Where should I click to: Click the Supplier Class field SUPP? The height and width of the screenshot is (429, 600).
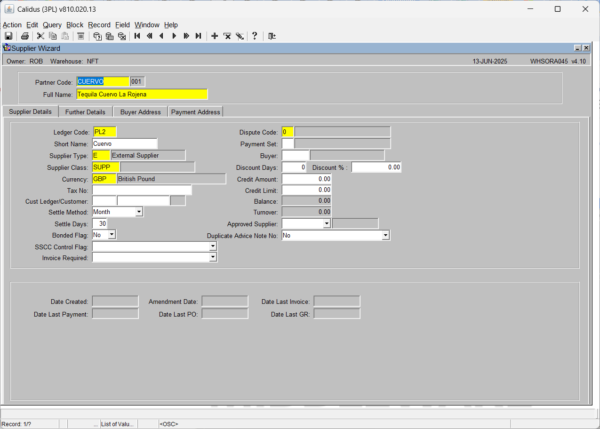click(x=106, y=167)
